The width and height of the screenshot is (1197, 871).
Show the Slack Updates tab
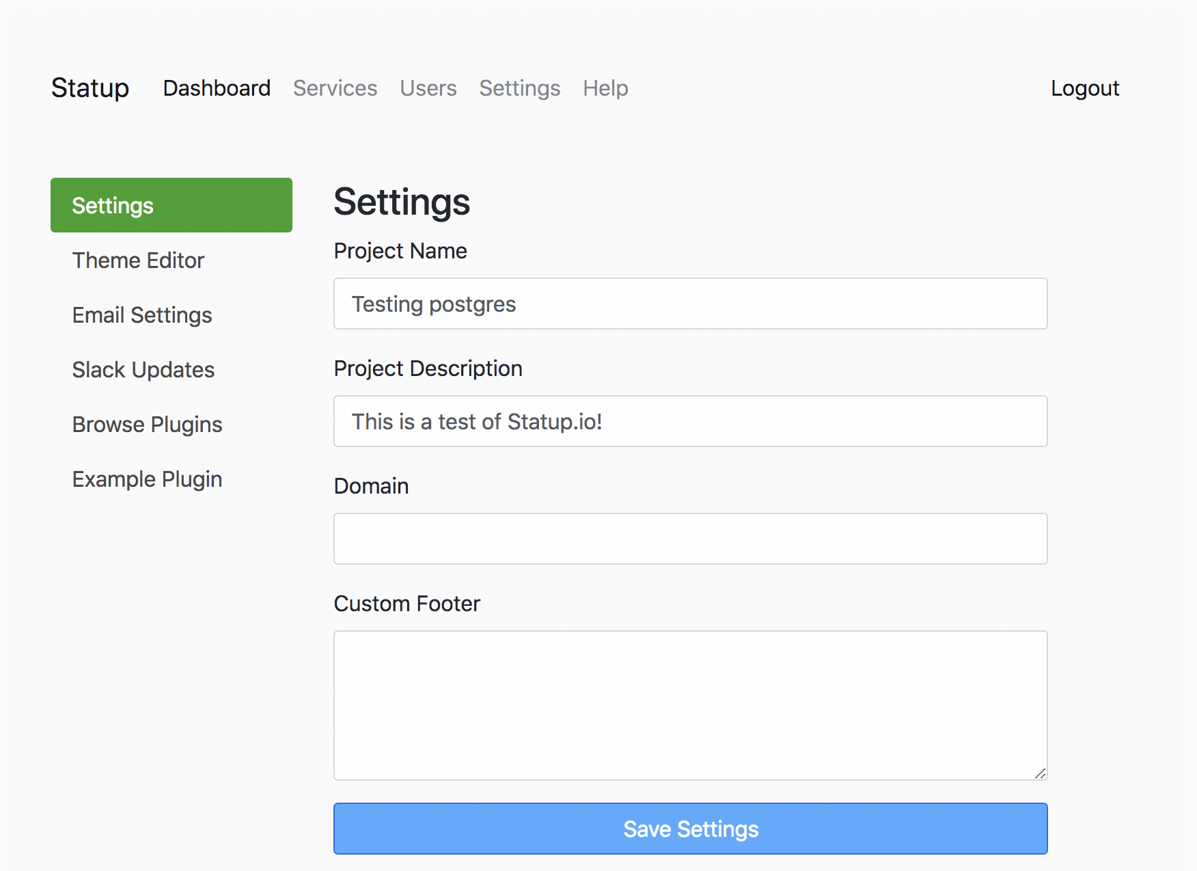pos(143,370)
